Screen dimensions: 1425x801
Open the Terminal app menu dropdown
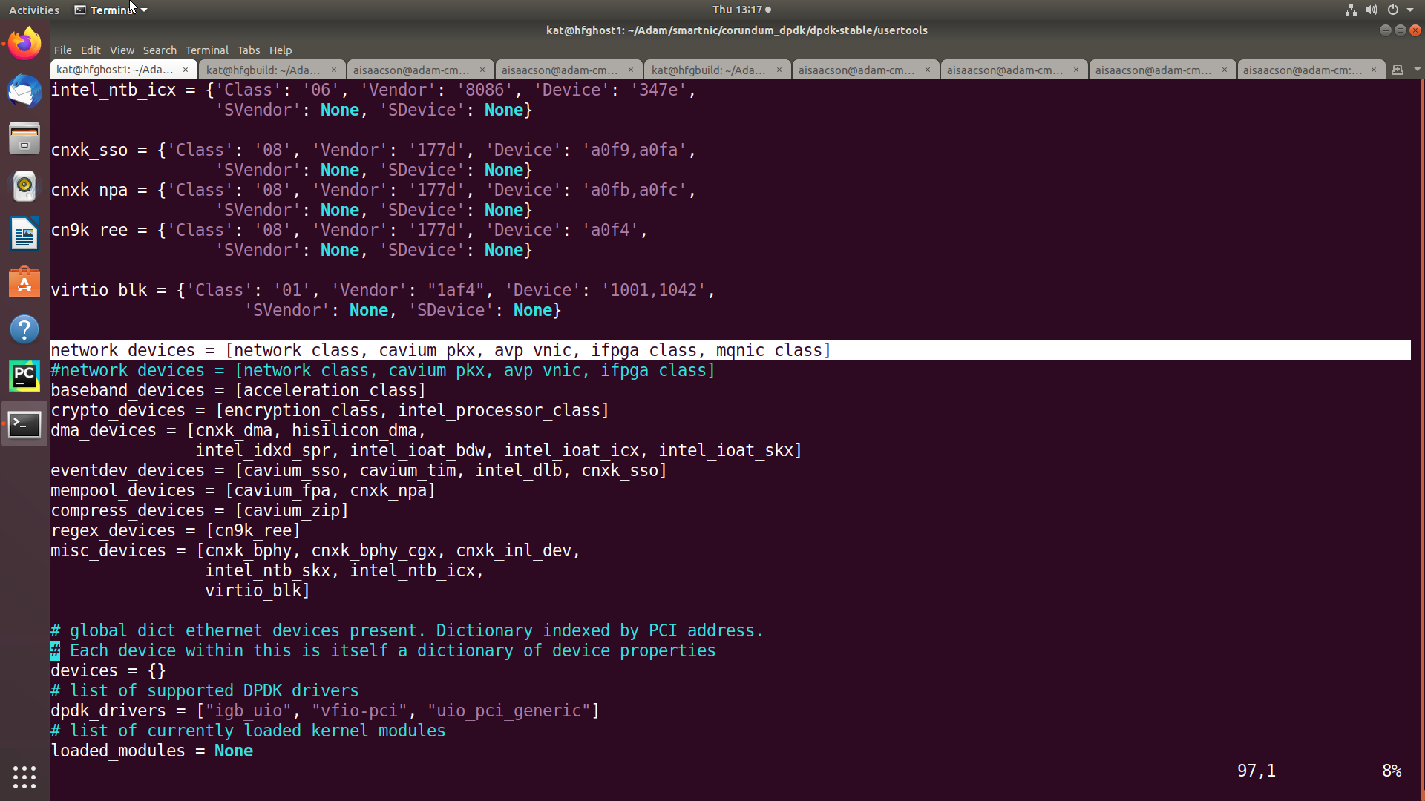[111, 10]
